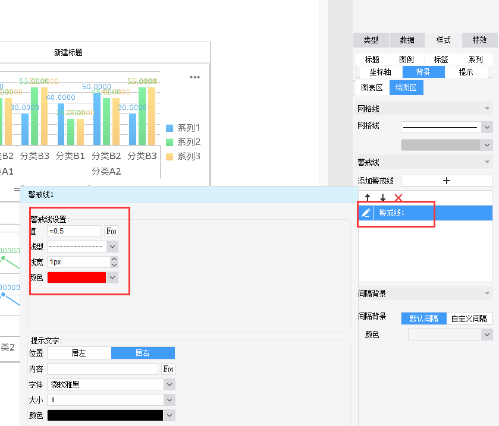Screen dimensions: 499x426
Task: Select 居右 position option
Action: [143, 353]
